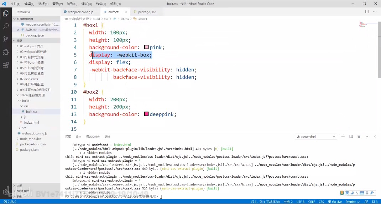
Task: Create a new terminal with plus icon
Action: click(x=343, y=136)
